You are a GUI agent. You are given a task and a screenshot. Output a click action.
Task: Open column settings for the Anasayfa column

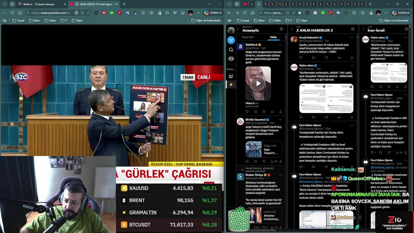[x=281, y=29]
